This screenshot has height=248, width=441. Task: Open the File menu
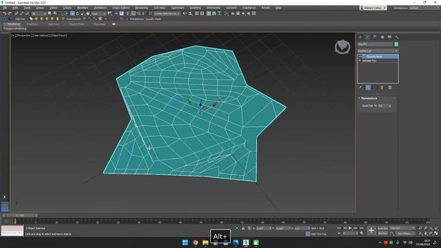5,8
